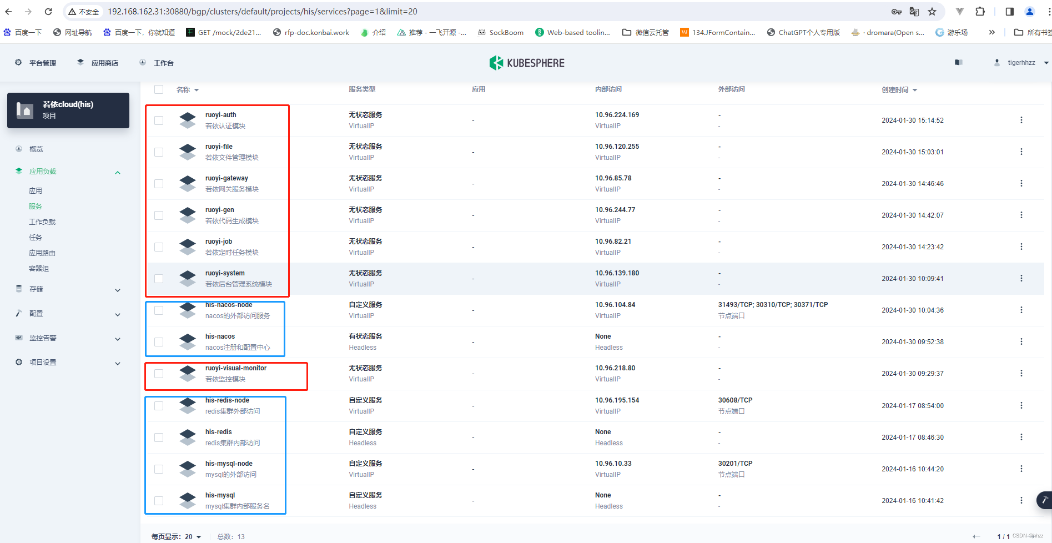Click the service icon of ruoyi-system
Image resolution: width=1052 pixels, height=543 pixels.
[x=188, y=279]
